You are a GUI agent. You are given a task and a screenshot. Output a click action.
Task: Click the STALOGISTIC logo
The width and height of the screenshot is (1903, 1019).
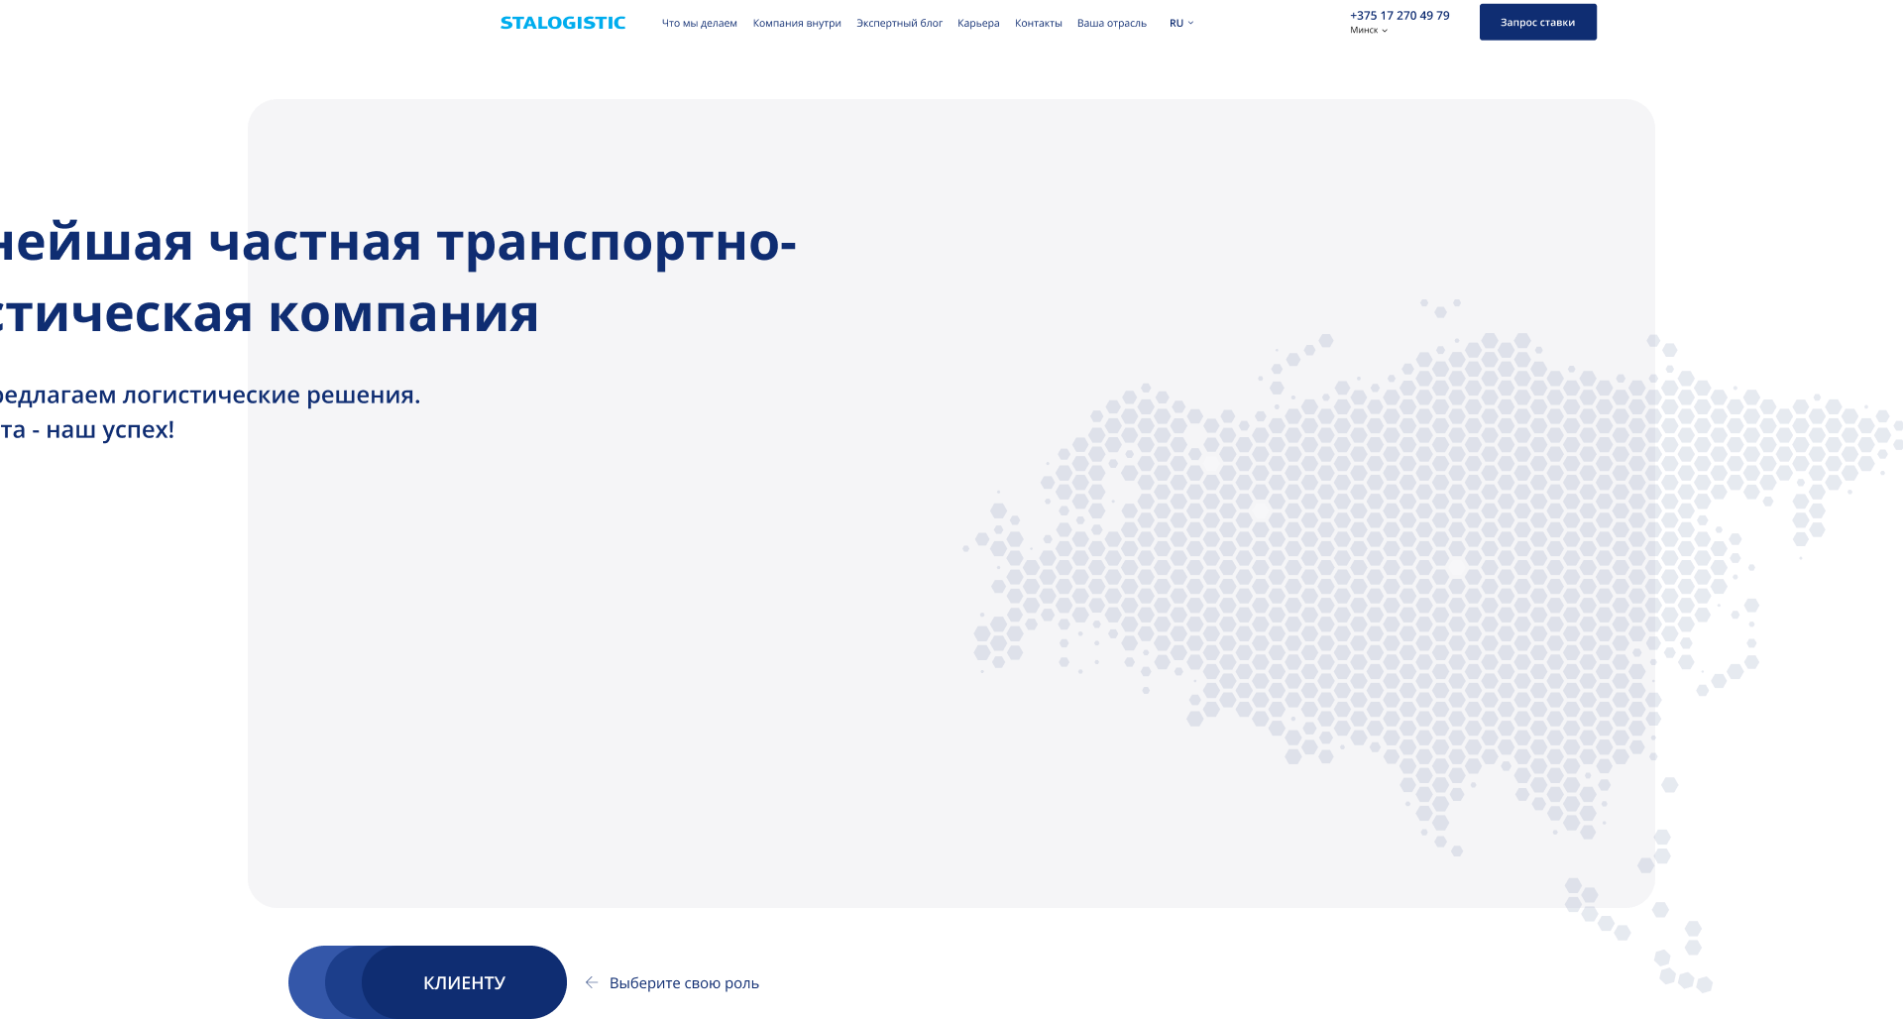point(562,23)
